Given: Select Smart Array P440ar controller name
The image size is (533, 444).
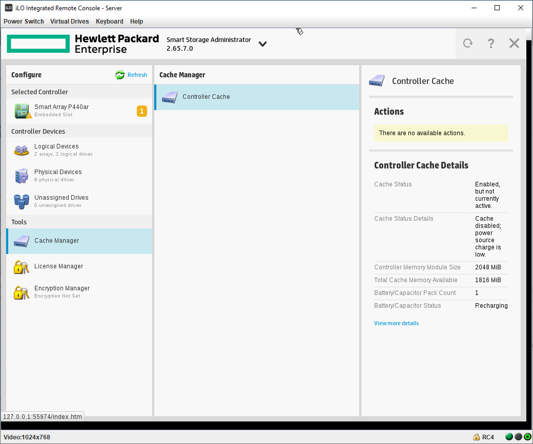Looking at the screenshot, I should [x=61, y=107].
